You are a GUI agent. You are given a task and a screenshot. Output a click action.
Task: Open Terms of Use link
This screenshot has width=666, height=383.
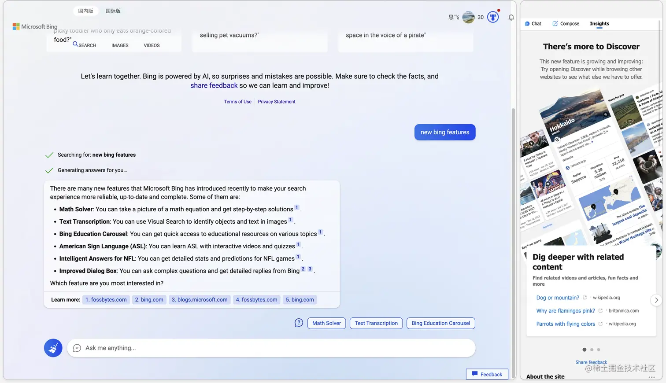click(237, 102)
